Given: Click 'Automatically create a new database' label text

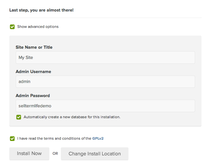Looking at the screenshot, I should (72, 117).
